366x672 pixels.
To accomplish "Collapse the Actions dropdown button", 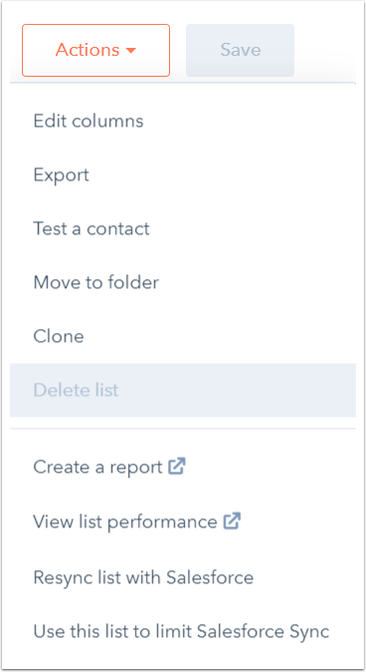I will [95, 50].
